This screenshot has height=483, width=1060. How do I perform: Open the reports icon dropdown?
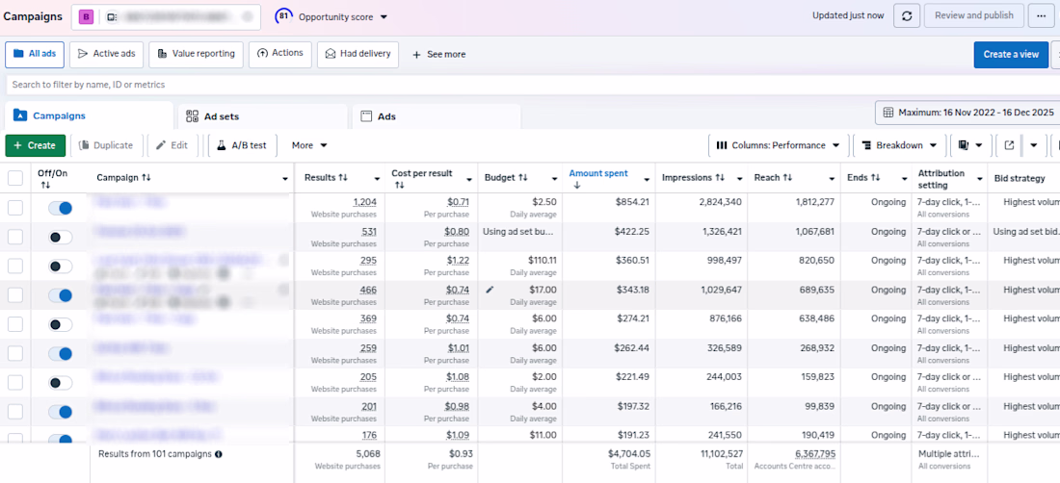tap(970, 145)
